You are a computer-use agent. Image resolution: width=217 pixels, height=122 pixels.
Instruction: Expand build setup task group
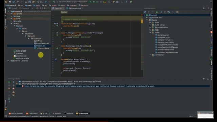(x=150, y=25)
